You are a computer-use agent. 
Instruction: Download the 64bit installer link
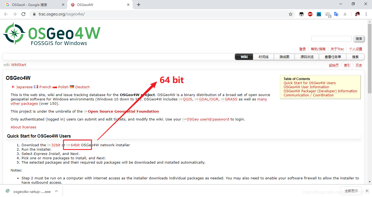click(x=73, y=145)
